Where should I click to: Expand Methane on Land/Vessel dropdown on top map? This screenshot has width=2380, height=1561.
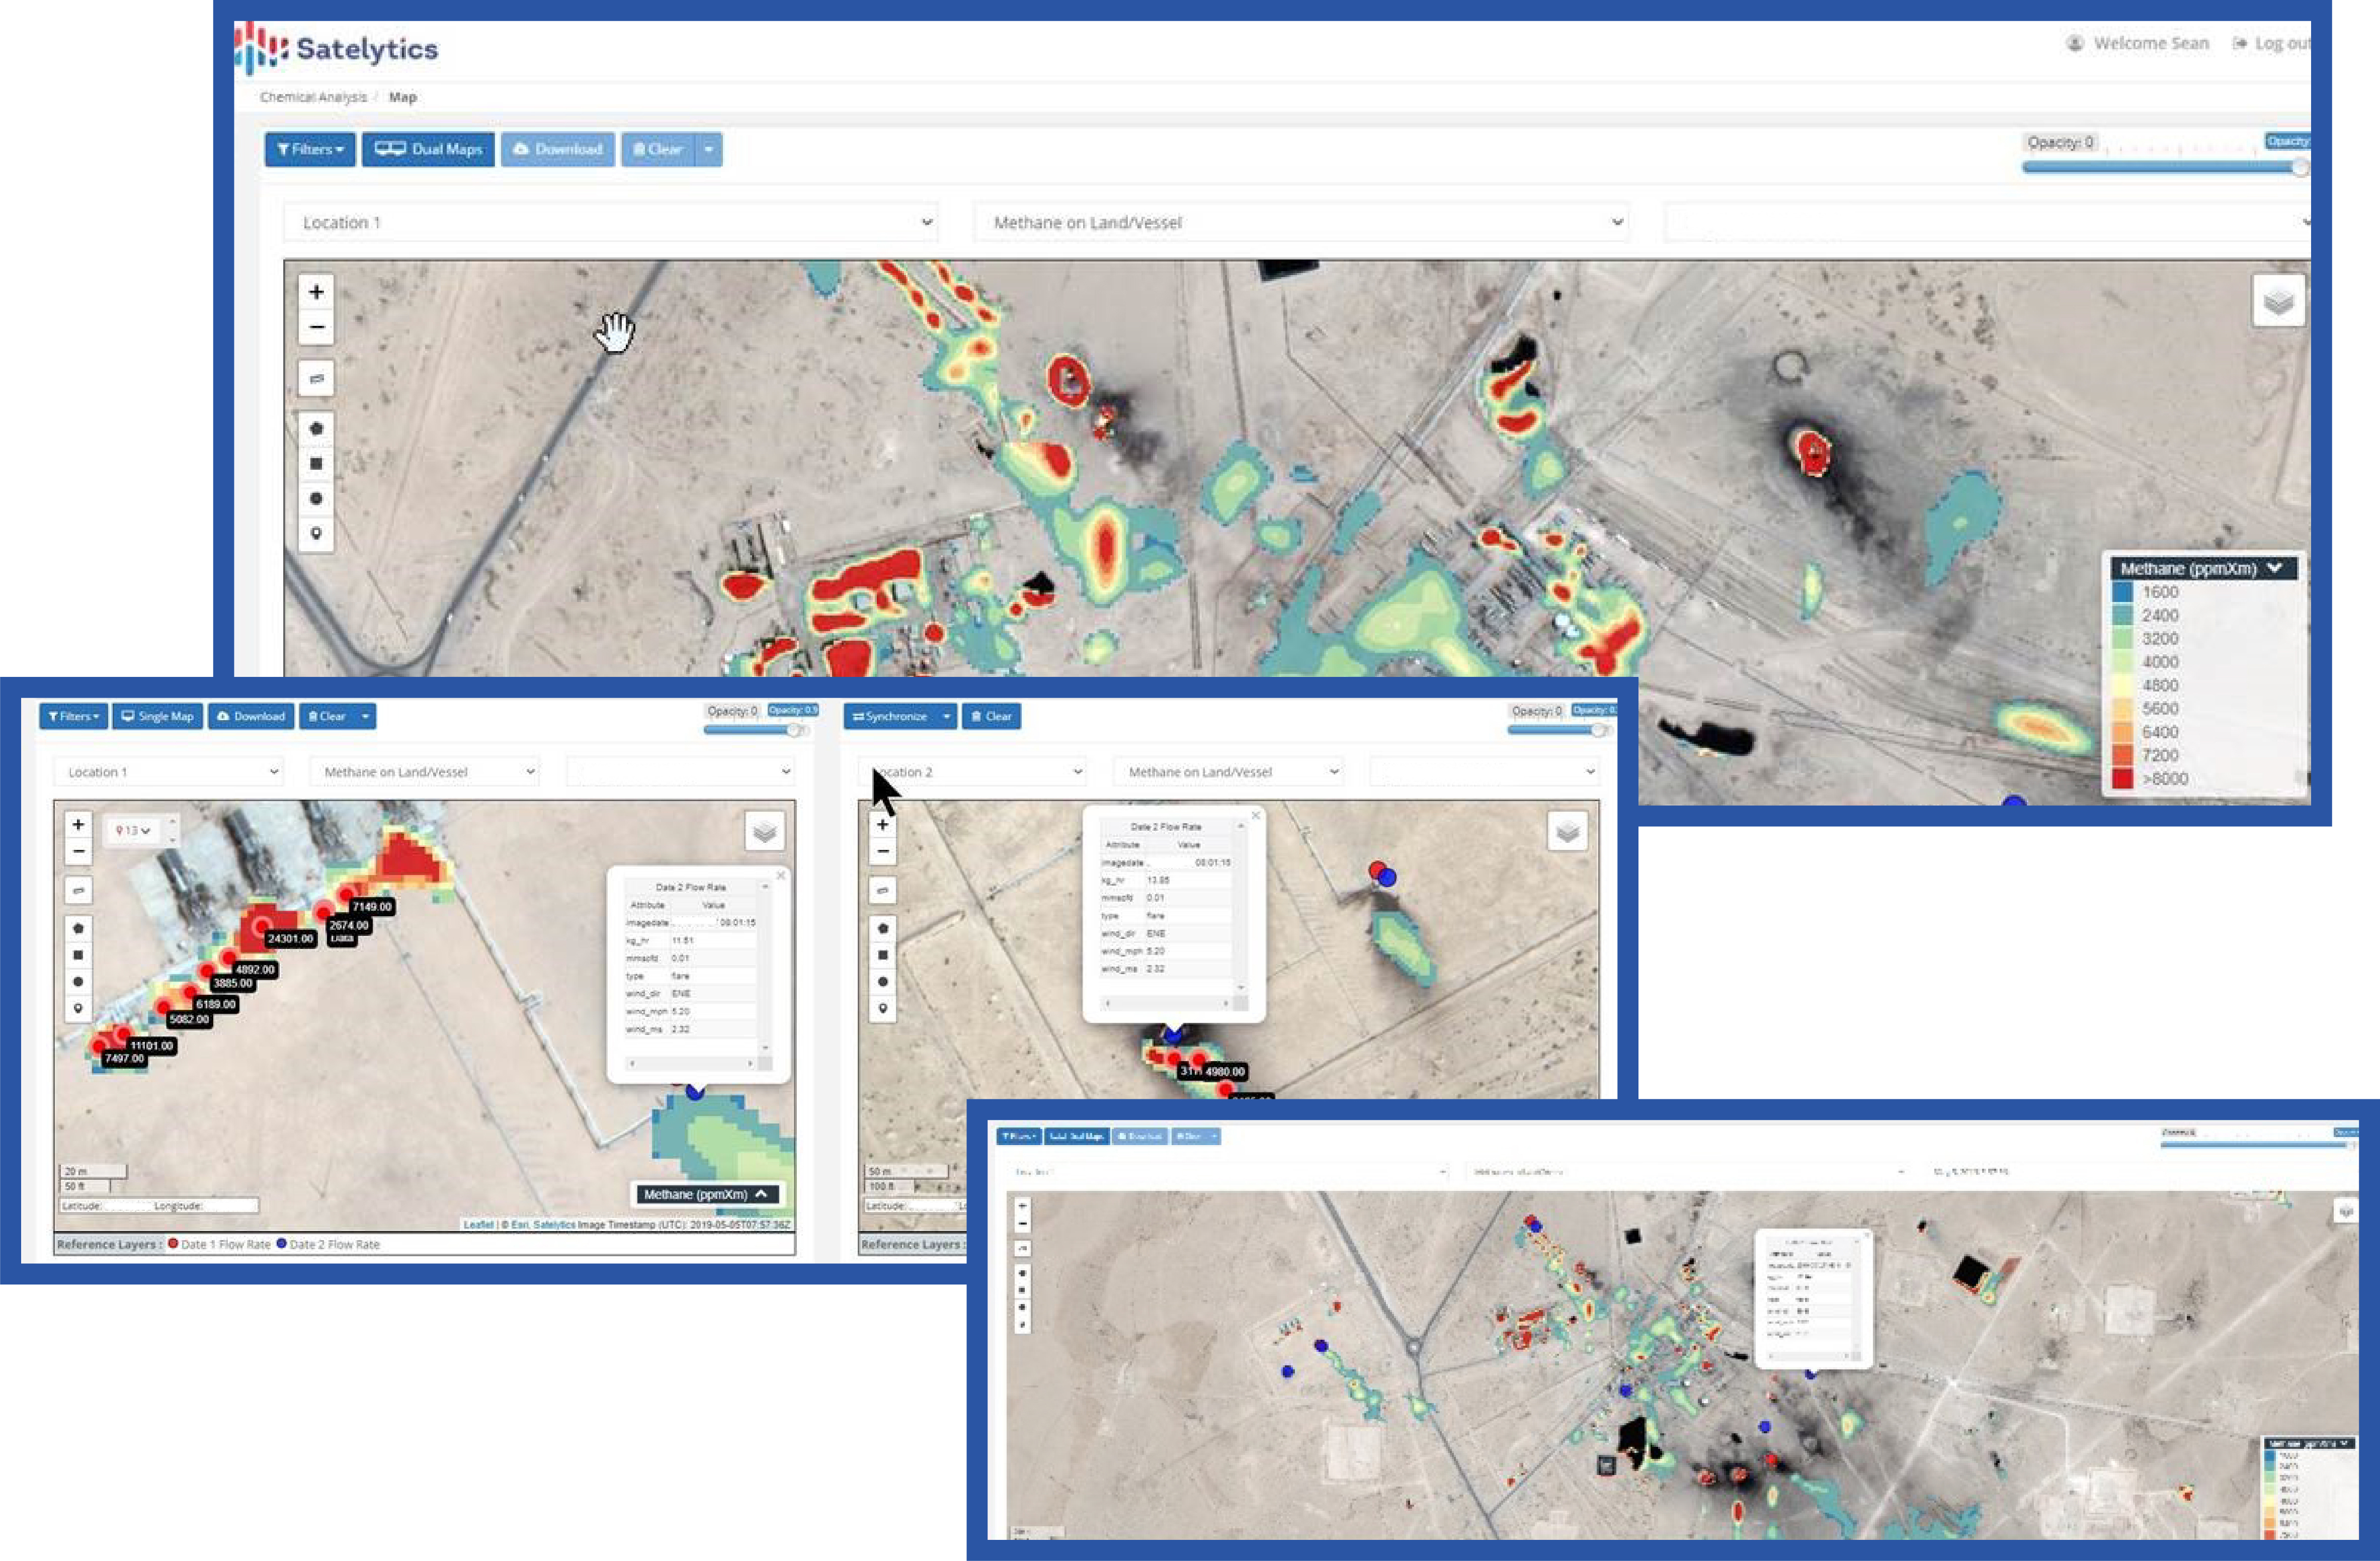[x=1300, y=222]
